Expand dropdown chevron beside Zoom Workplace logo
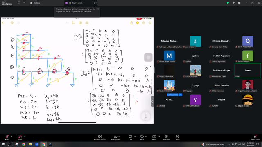The width and height of the screenshot is (262, 147). pos(24,3)
